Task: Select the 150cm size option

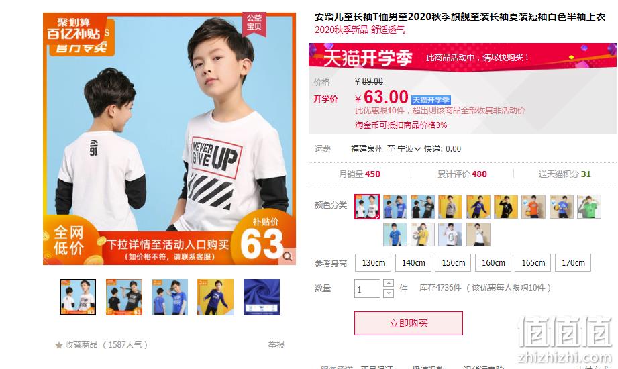Action: click(453, 262)
